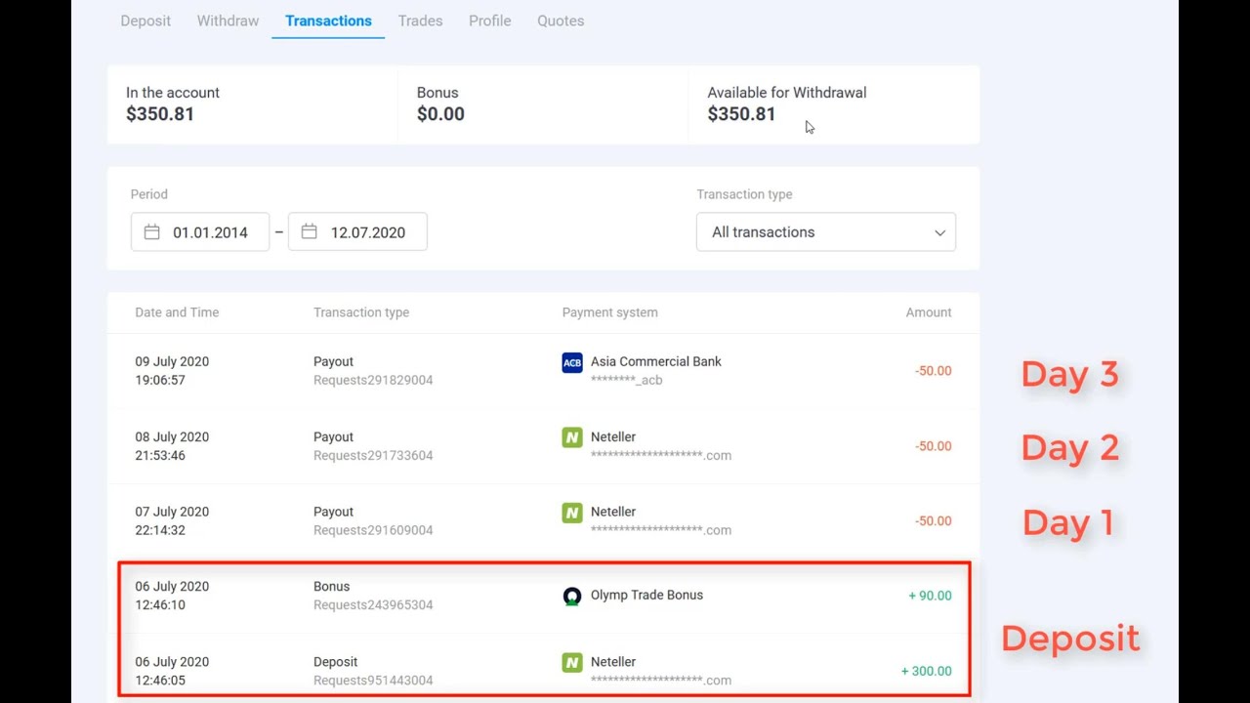Select the Quotes tab
1250x703 pixels.
[561, 21]
